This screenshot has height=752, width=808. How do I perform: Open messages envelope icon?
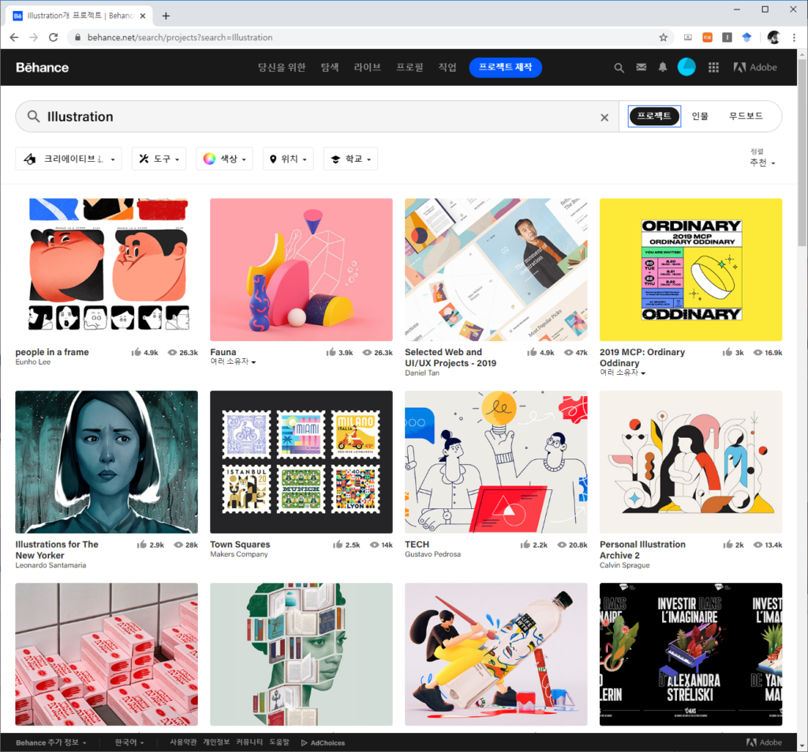[641, 68]
